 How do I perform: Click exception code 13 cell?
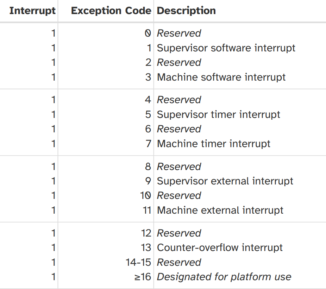coord(146,247)
